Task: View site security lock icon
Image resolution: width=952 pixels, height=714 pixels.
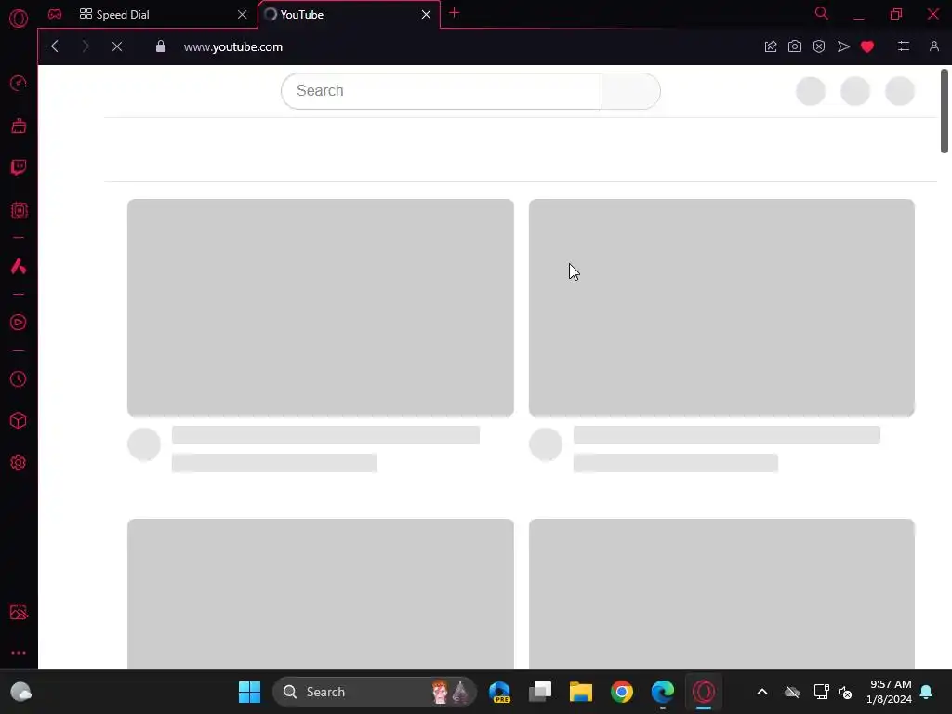Action: [x=161, y=46]
